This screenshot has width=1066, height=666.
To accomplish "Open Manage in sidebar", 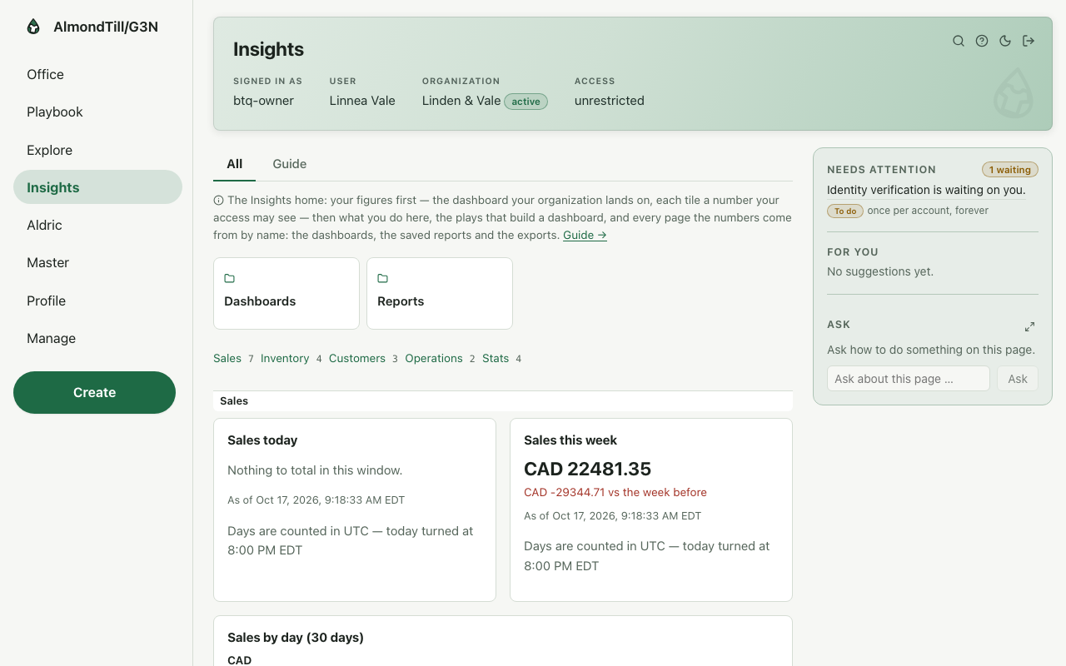I will pyautogui.click(x=97, y=338).
